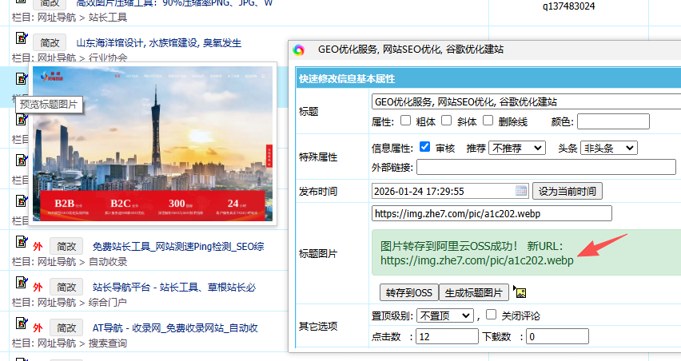This screenshot has height=361, width=681.
Task: Click the colorful logo icon in the dialog title bar
Action: pos(299,50)
